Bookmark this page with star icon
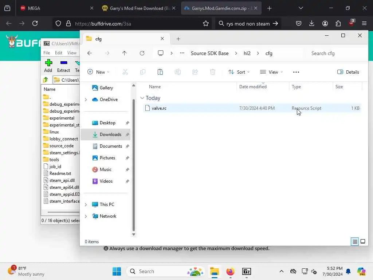This screenshot has height=280, width=373. click(206, 24)
